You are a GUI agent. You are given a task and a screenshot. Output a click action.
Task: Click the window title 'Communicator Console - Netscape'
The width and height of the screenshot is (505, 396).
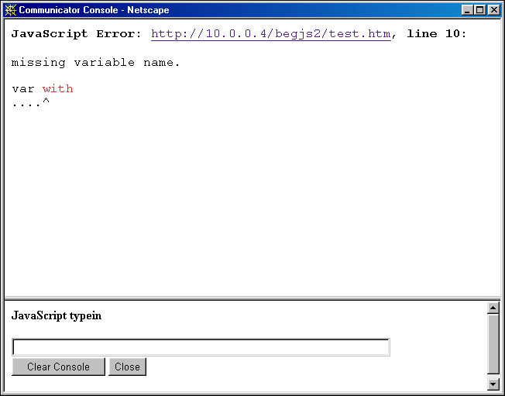tap(94, 10)
